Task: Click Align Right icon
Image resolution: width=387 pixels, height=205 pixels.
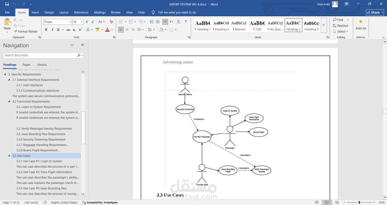Action: (133, 30)
